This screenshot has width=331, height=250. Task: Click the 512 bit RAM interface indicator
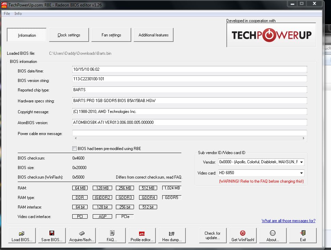pos(148,207)
